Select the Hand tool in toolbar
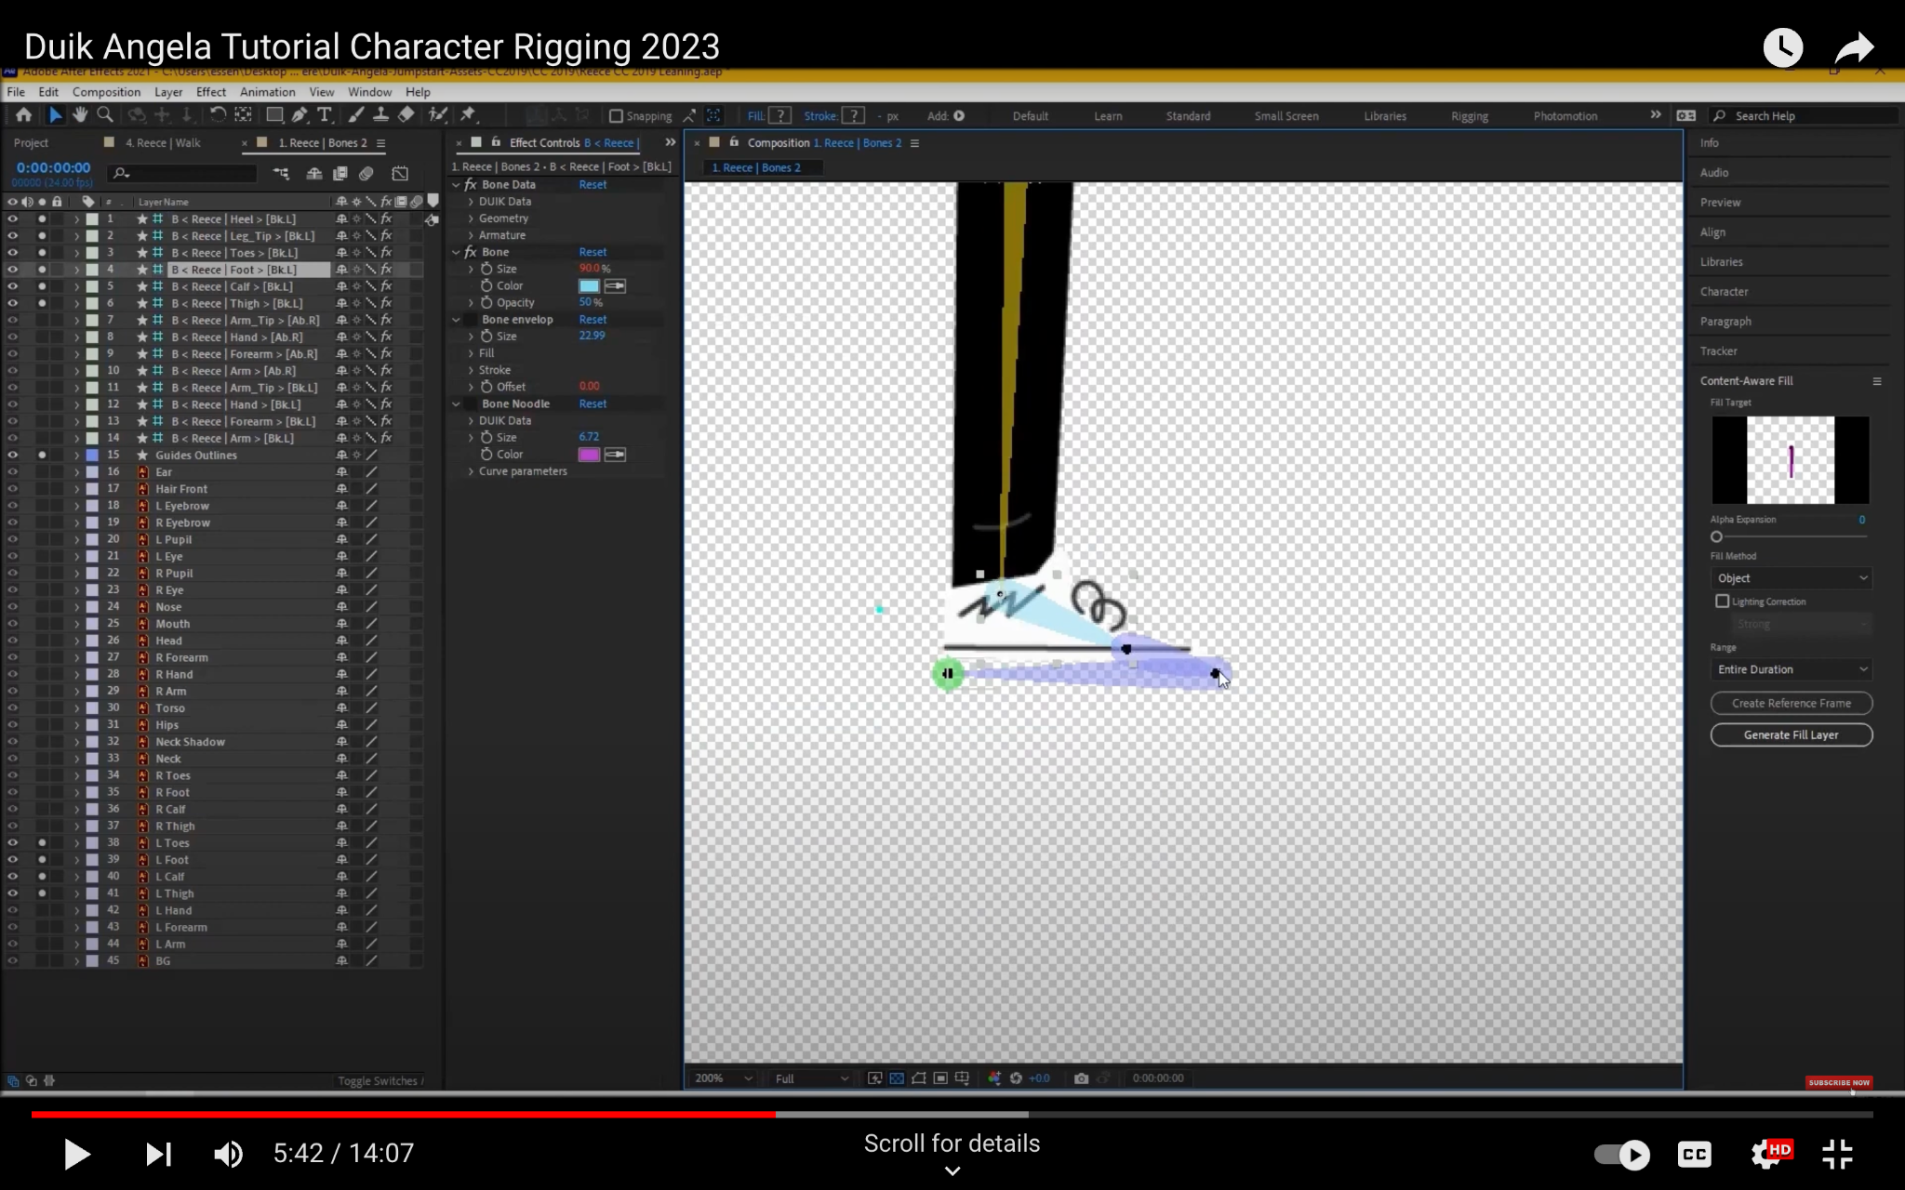1905x1190 pixels. point(80,114)
